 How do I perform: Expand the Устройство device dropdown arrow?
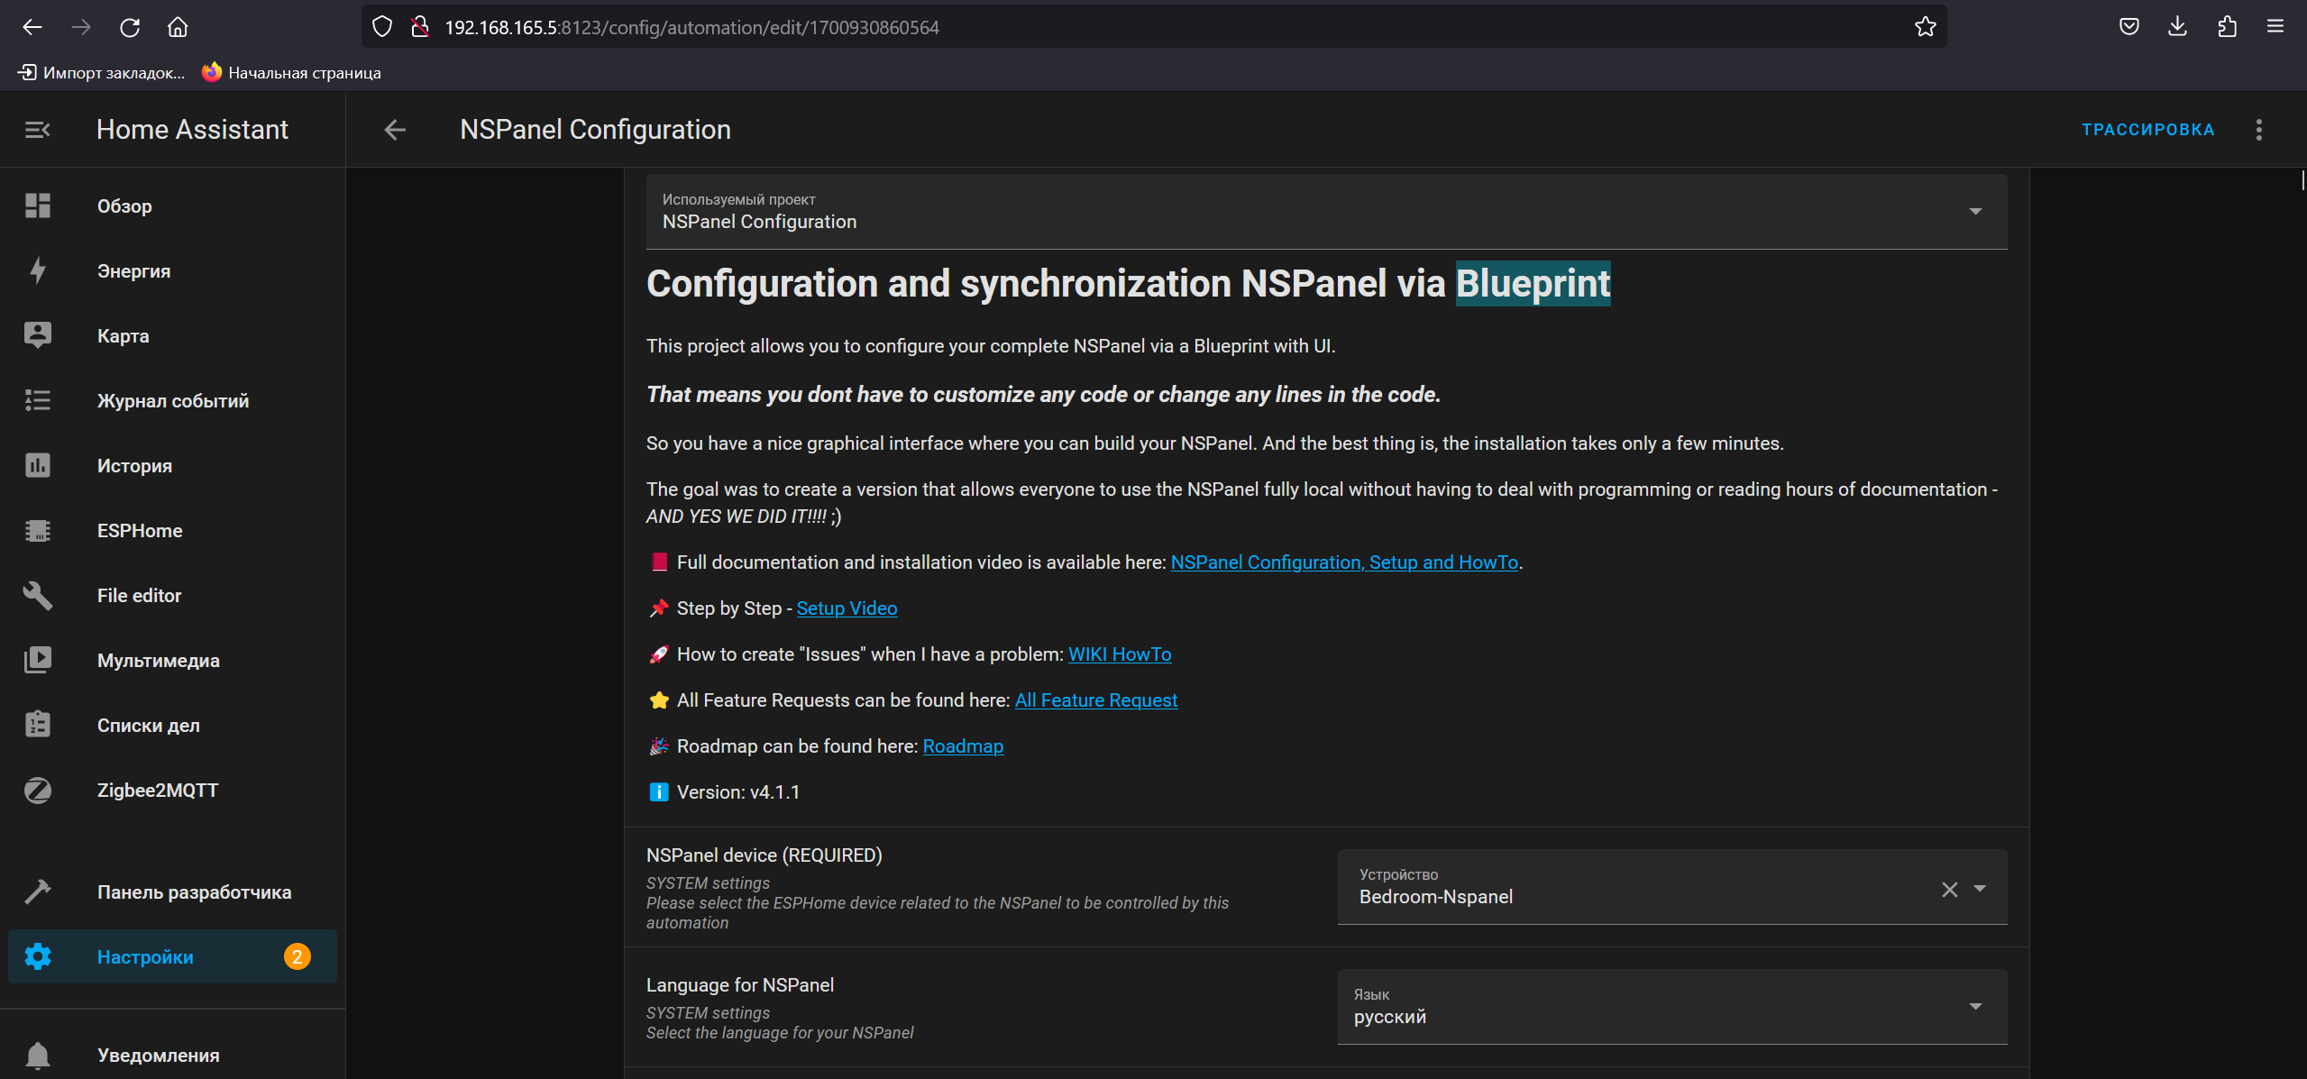point(1980,889)
